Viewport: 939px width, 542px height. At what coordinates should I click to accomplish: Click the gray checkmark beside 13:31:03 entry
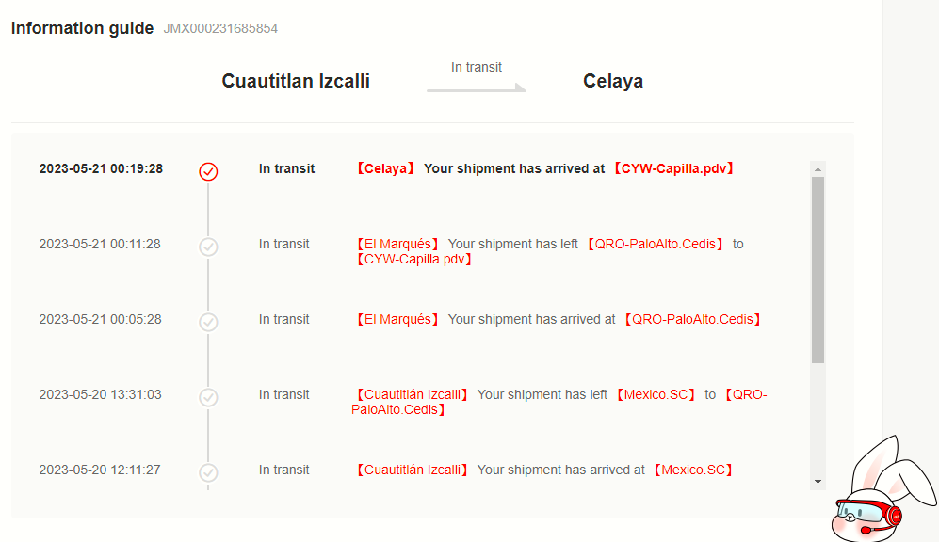pyautogui.click(x=209, y=397)
